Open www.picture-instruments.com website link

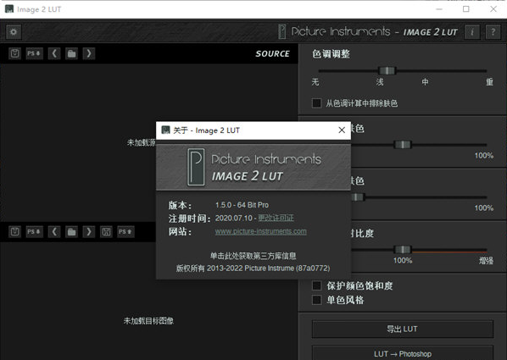point(260,231)
